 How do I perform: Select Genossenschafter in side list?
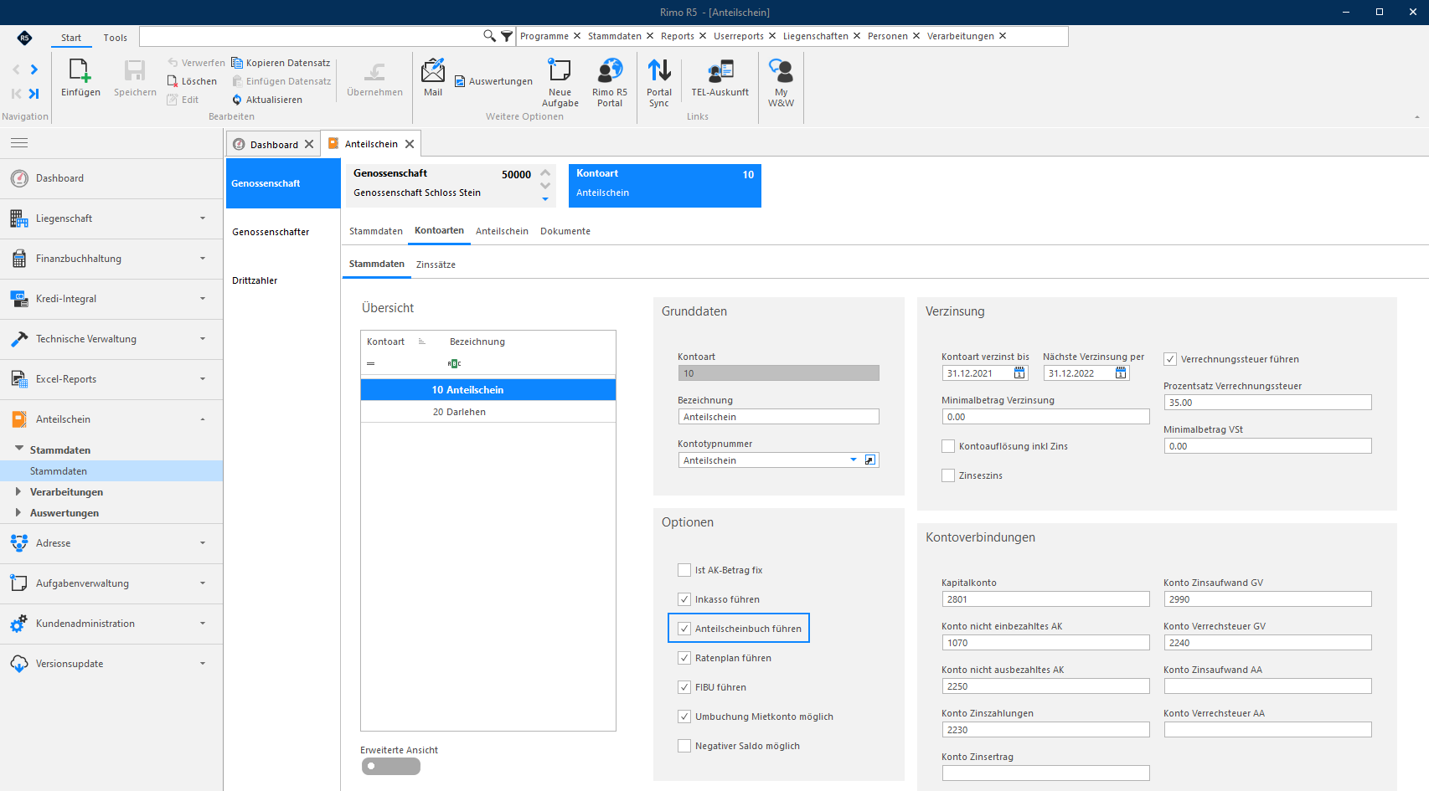pos(271,232)
